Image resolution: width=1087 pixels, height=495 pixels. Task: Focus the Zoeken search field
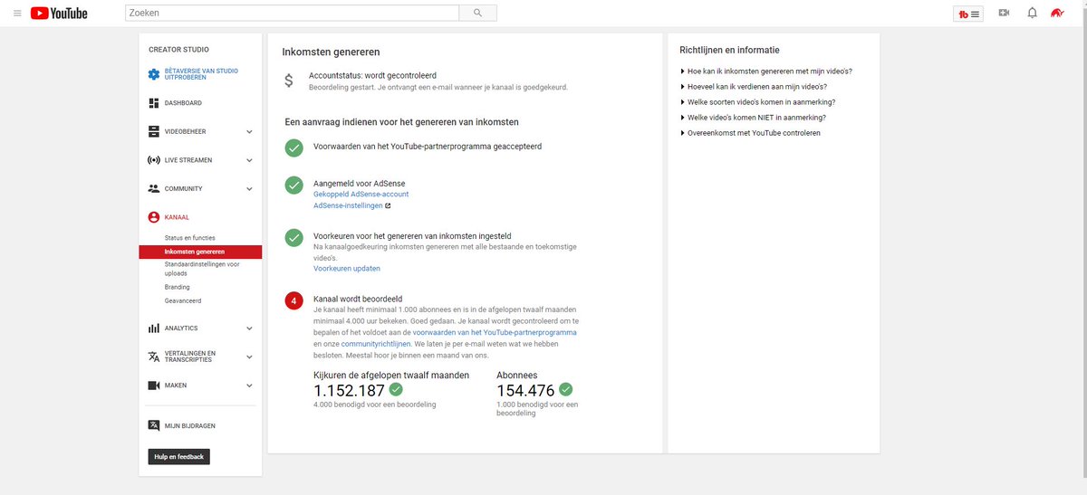tap(292, 13)
